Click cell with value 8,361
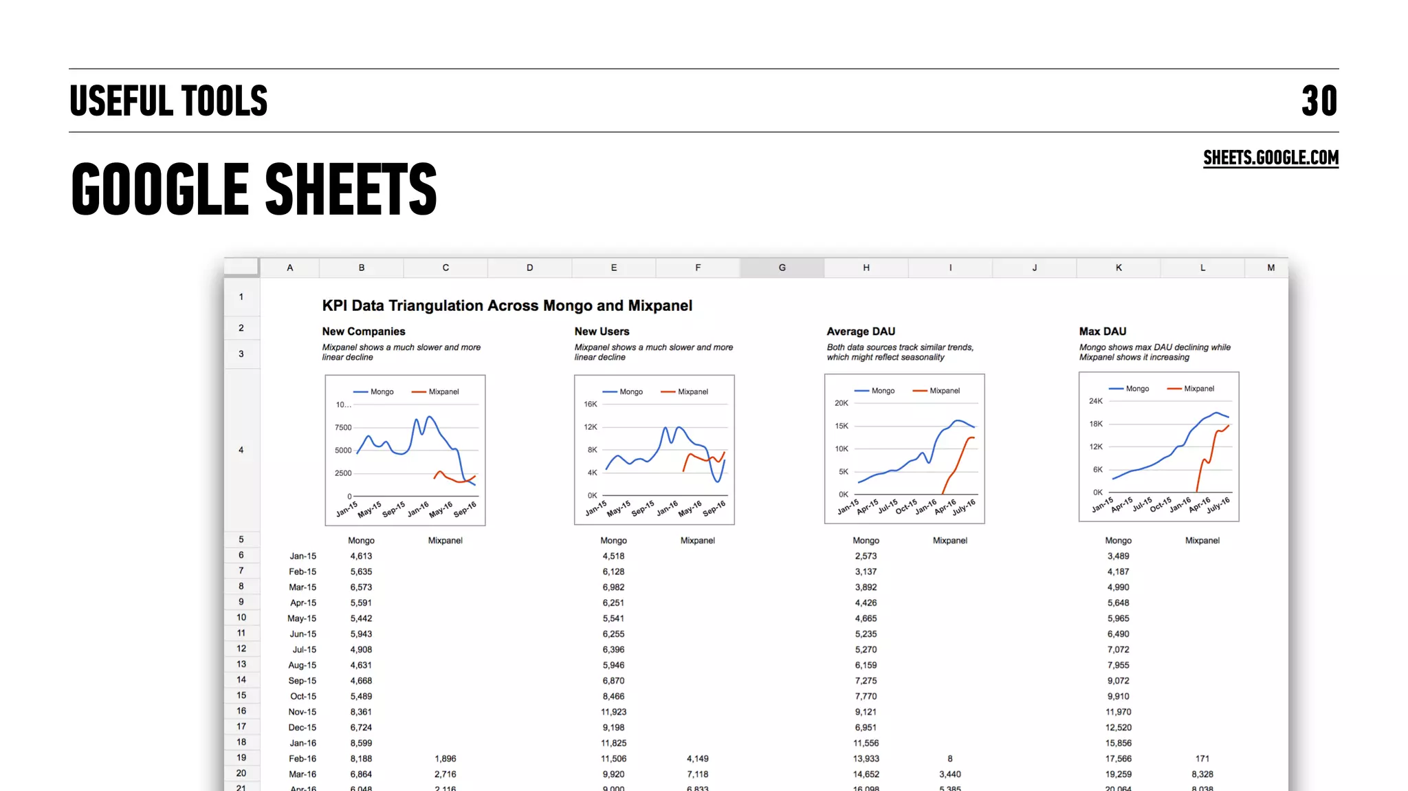Image resolution: width=1408 pixels, height=791 pixels. (x=361, y=712)
